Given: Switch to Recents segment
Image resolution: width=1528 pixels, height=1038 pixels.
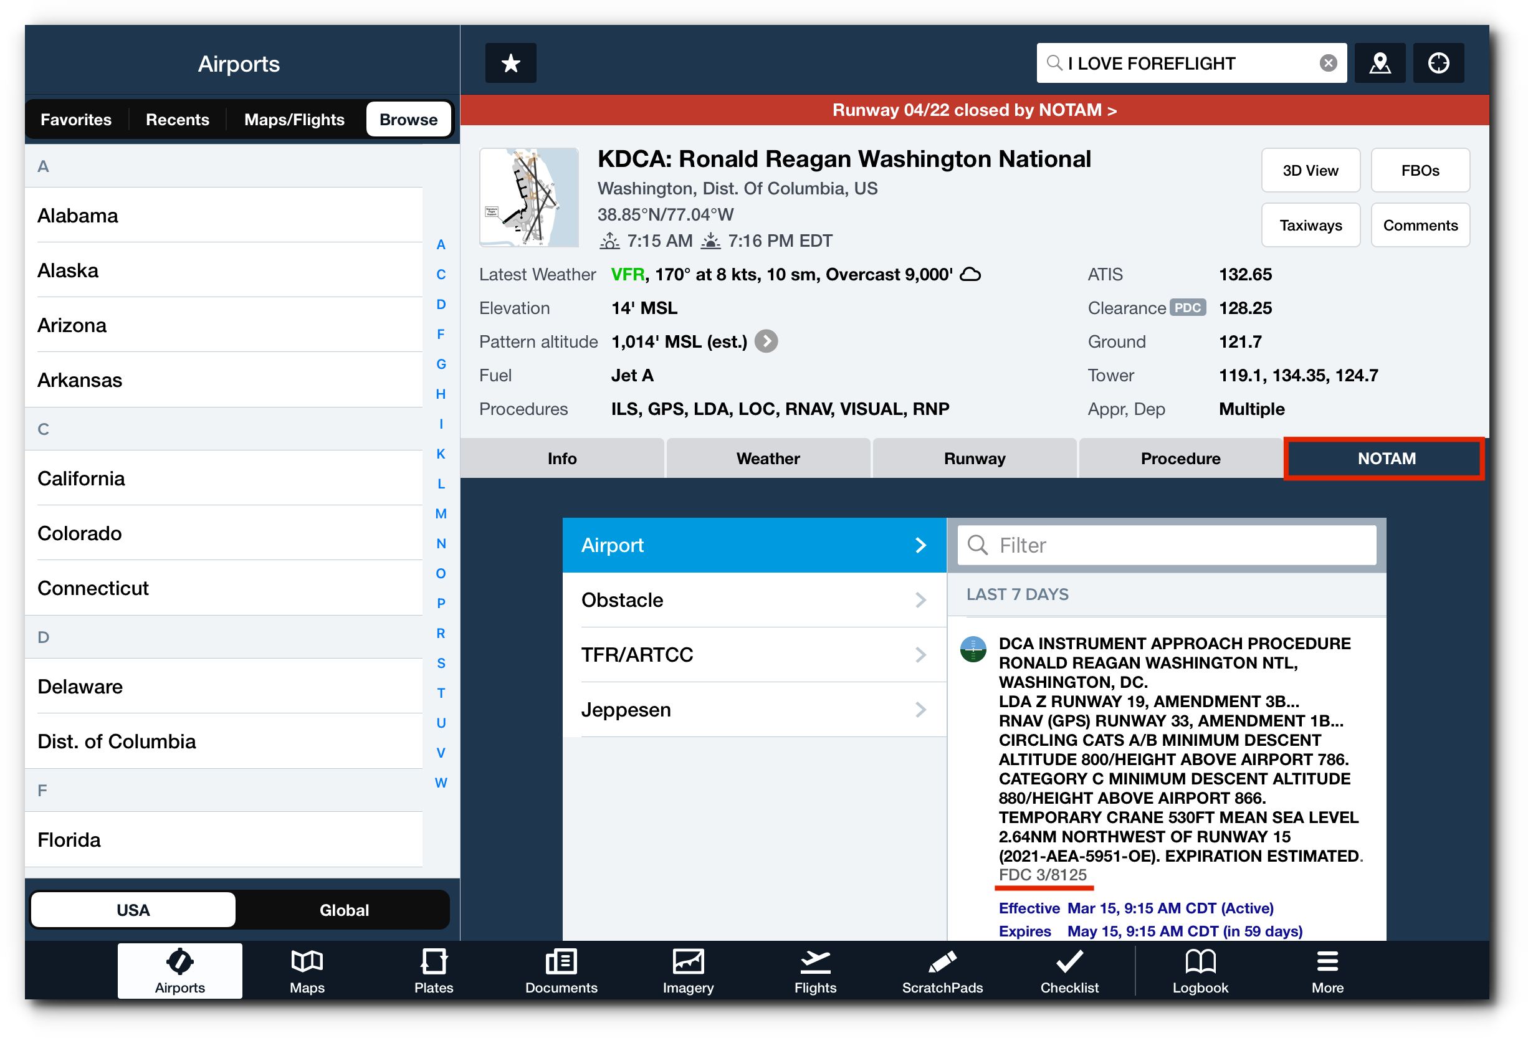Looking at the screenshot, I should pyautogui.click(x=178, y=120).
